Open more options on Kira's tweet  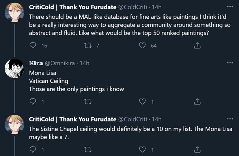(230, 62)
